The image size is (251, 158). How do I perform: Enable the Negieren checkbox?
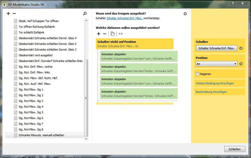[197, 74]
